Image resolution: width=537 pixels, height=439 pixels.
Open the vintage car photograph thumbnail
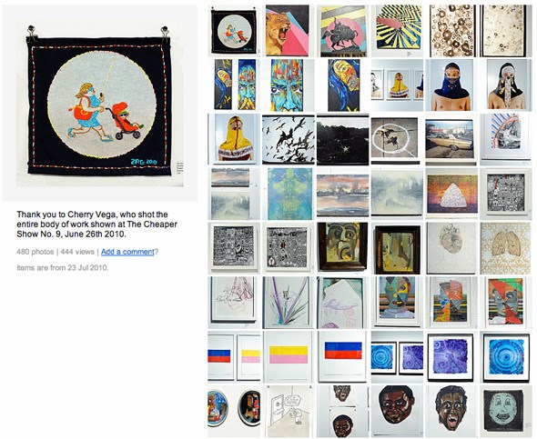[451, 139]
